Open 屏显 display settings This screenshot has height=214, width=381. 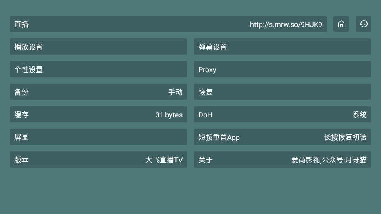click(98, 137)
